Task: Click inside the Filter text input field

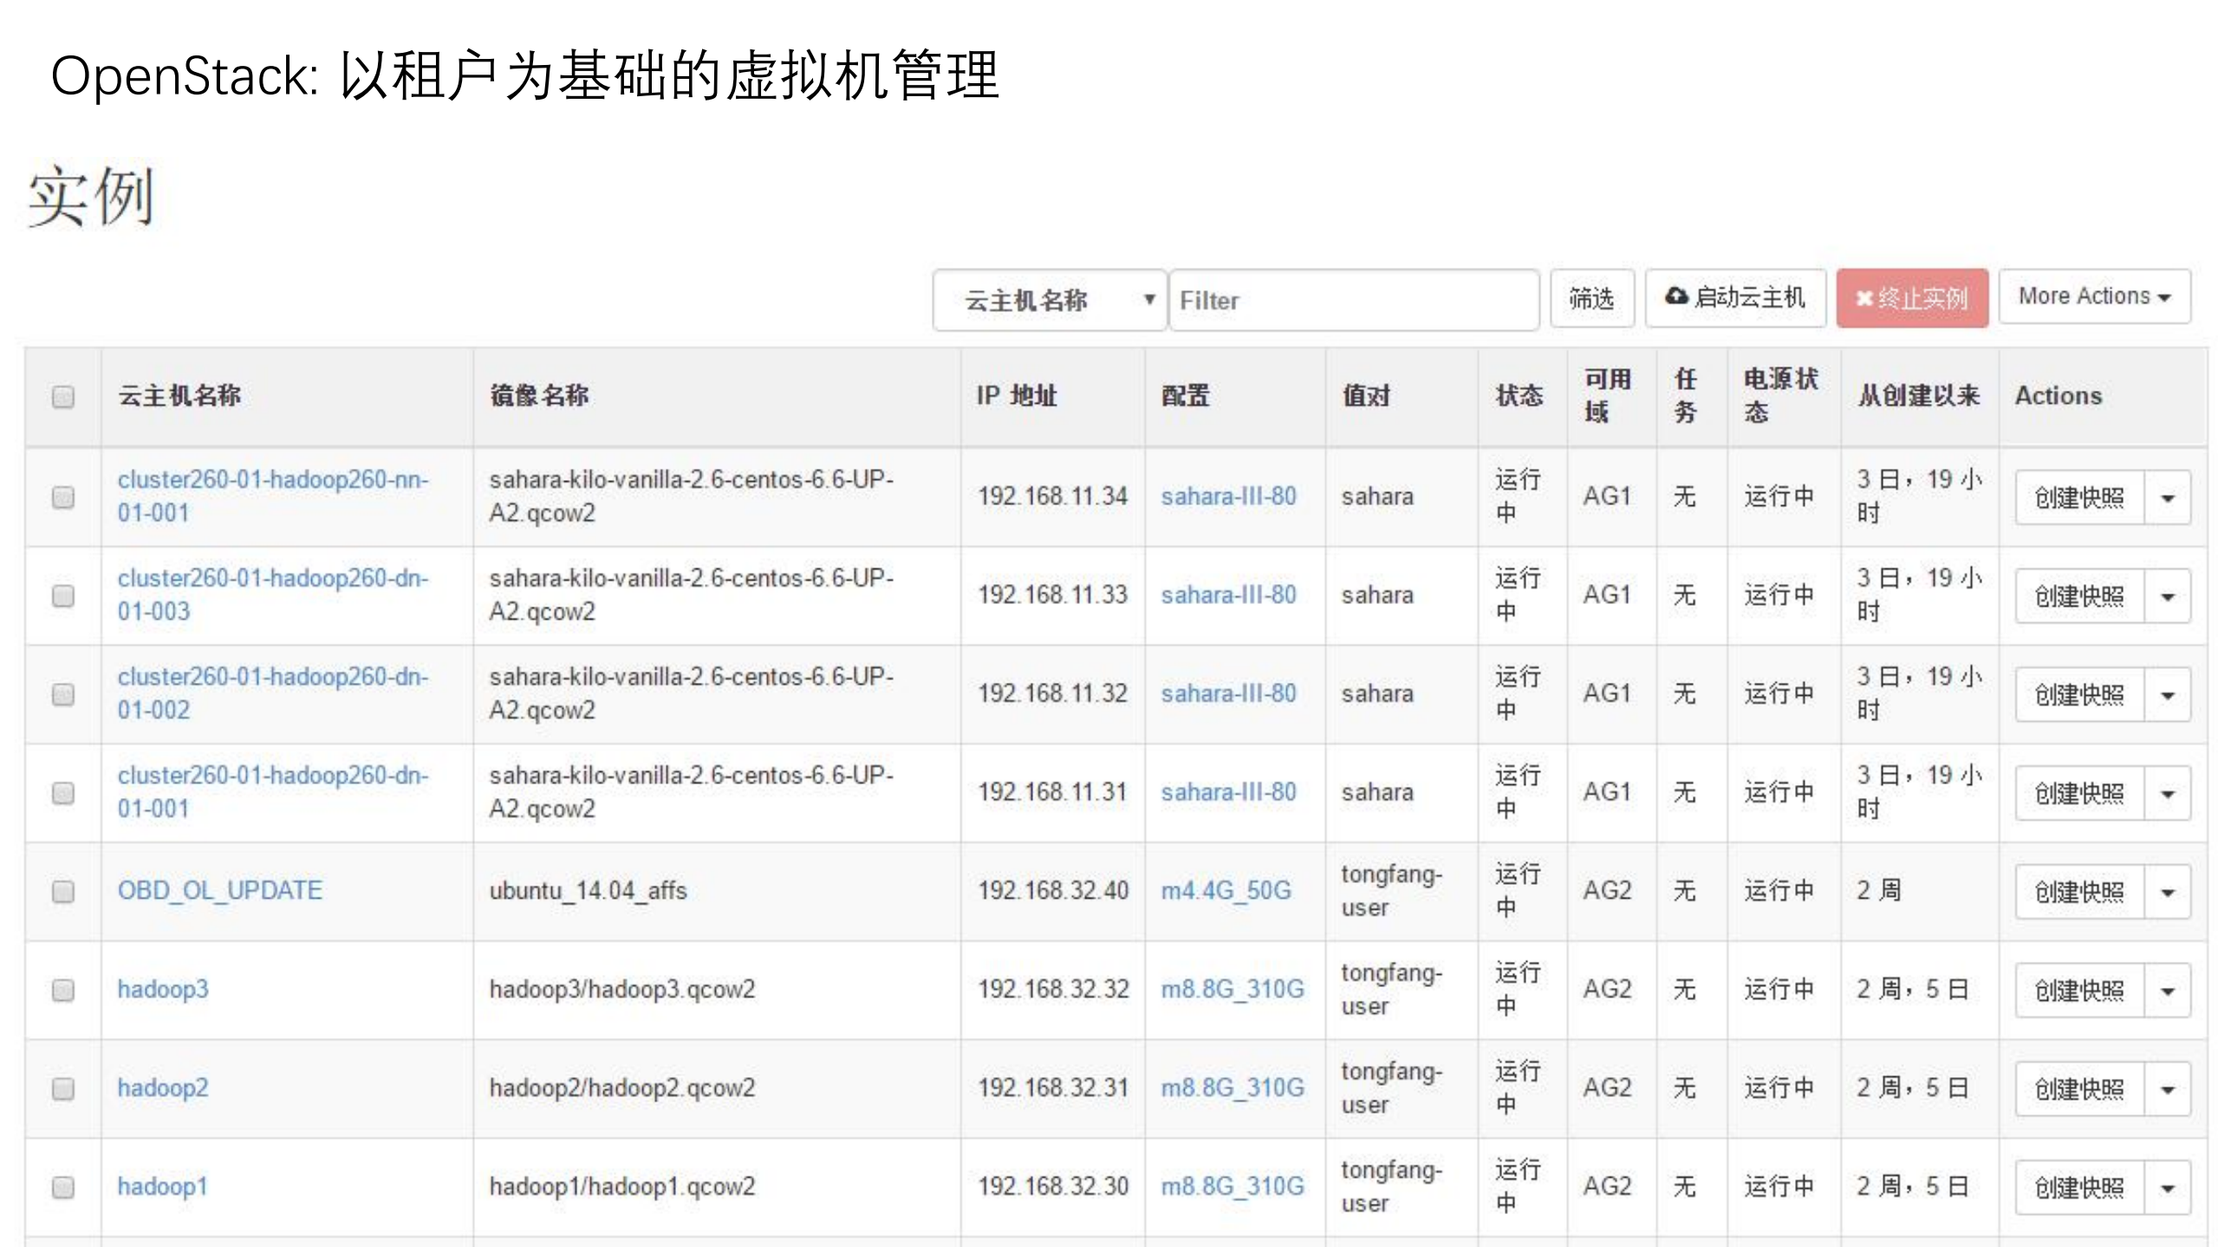Action: [x=1352, y=301]
